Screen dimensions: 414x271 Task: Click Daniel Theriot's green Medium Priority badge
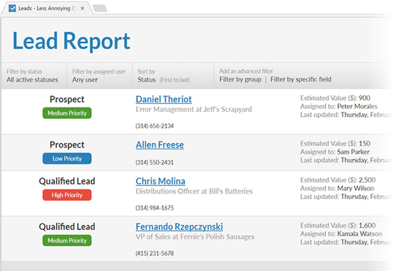point(67,113)
